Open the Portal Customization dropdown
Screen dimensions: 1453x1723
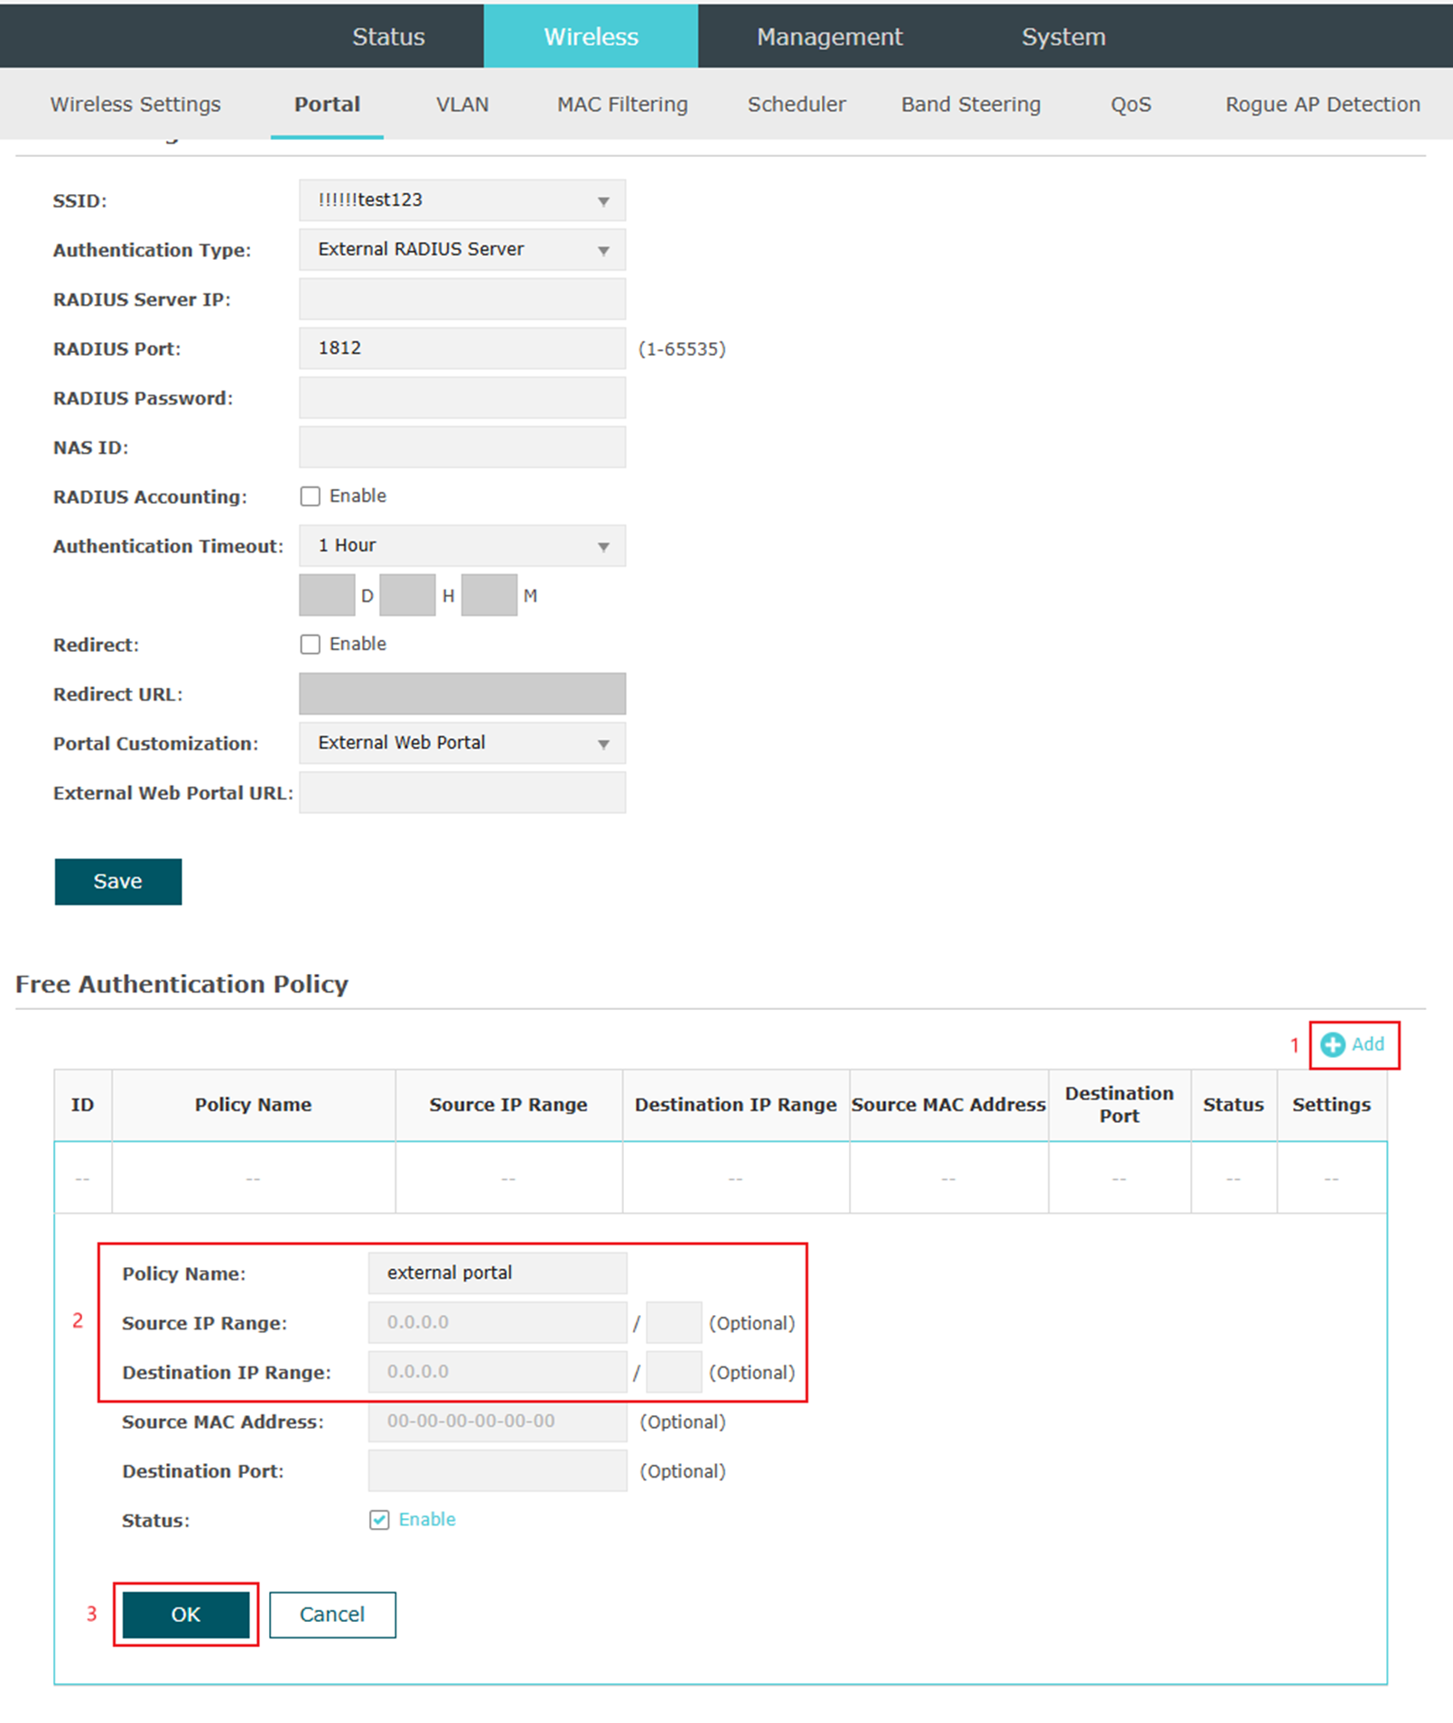coord(461,742)
